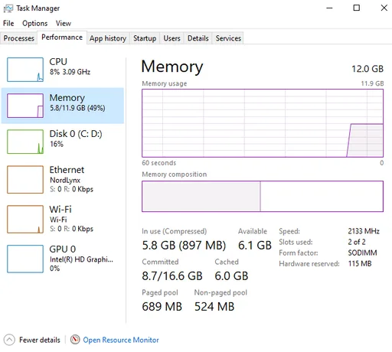This screenshot has height=352, width=392.
Task: Switch to the Users tab
Action: click(171, 38)
